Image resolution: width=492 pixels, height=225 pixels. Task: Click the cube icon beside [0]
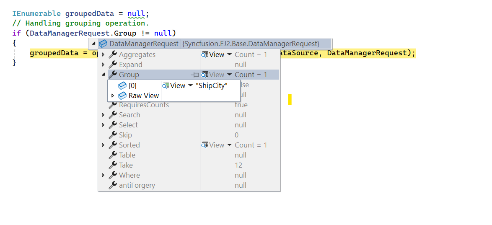122,85
